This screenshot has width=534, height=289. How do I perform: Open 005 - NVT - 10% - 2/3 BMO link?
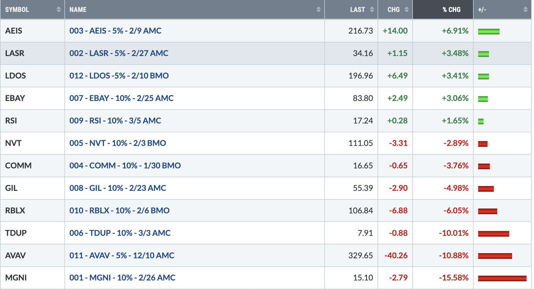(118, 143)
